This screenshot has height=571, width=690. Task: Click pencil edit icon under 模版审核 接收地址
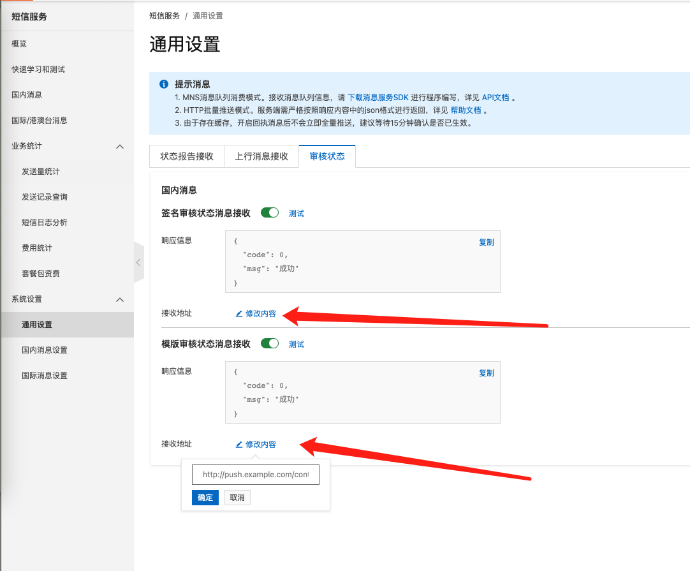point(239,445)
